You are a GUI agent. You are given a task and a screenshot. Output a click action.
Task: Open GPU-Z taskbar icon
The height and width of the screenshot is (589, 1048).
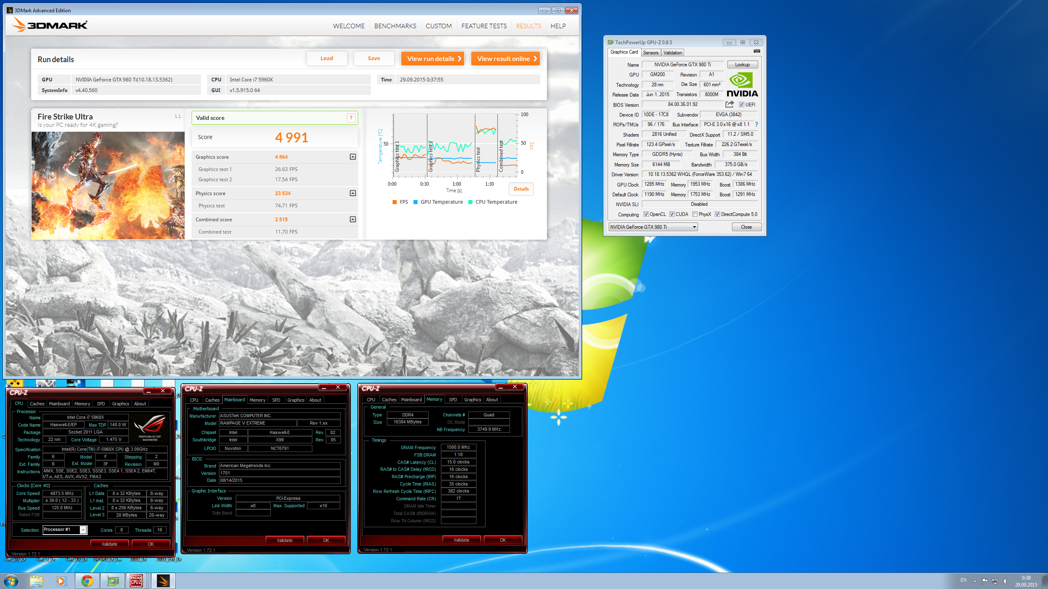[113, 581]
